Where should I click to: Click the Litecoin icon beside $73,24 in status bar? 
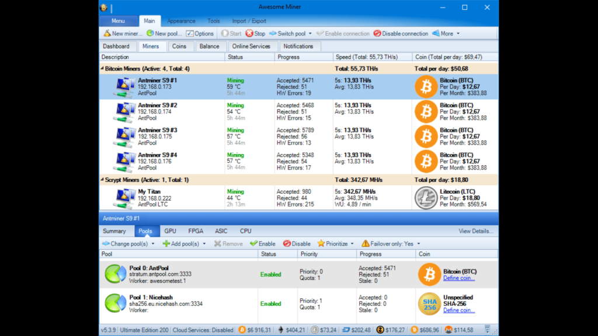[x=315, y=330]
